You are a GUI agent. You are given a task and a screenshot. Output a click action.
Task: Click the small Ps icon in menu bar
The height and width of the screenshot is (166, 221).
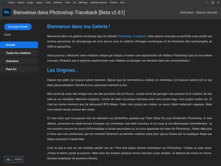click(4, 2)
